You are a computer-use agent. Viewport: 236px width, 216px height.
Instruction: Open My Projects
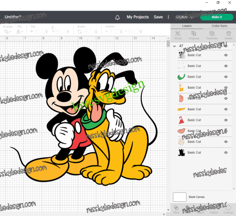pos(138,17)
